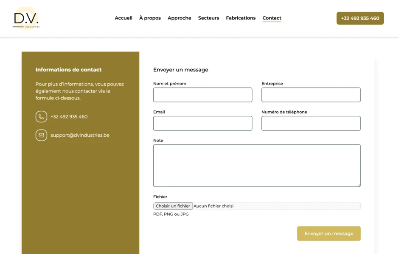Image resolution: width=399 pixels, height=254 pixels.
Task: Click the phone icon in contact information
Action: click(x=41, y=116)
